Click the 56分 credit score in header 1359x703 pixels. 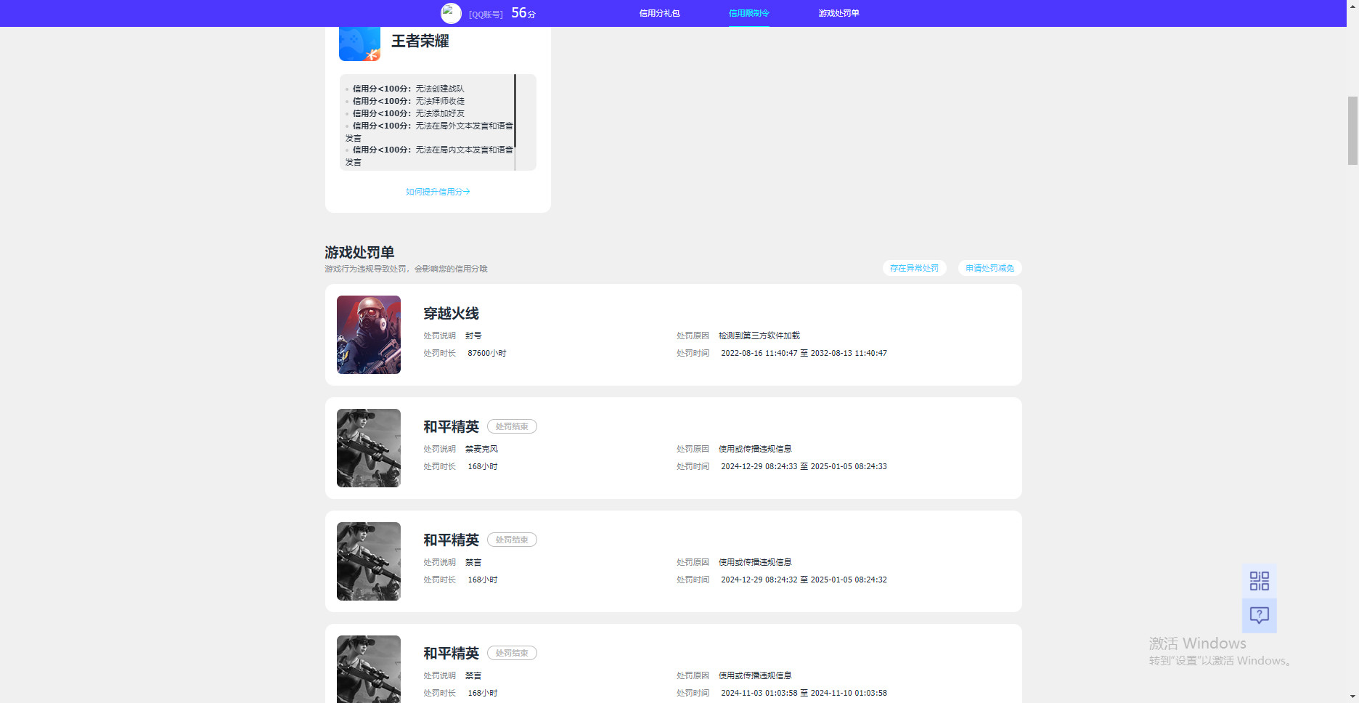tap(523, 13)
